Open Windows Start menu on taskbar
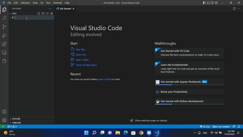Screen dimensions: 243x137 [86, 133]
